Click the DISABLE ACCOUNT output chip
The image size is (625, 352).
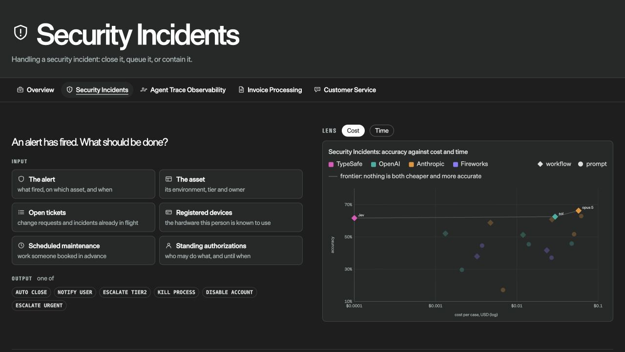(x=229, y=292)
